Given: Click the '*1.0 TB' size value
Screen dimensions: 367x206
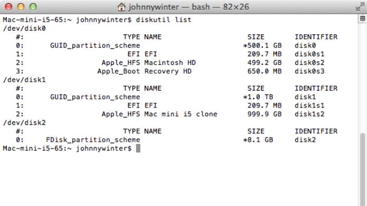Looking at the screenshot, I should tap(258, 97).
